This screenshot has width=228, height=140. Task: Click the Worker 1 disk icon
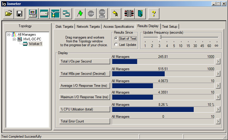25,44
